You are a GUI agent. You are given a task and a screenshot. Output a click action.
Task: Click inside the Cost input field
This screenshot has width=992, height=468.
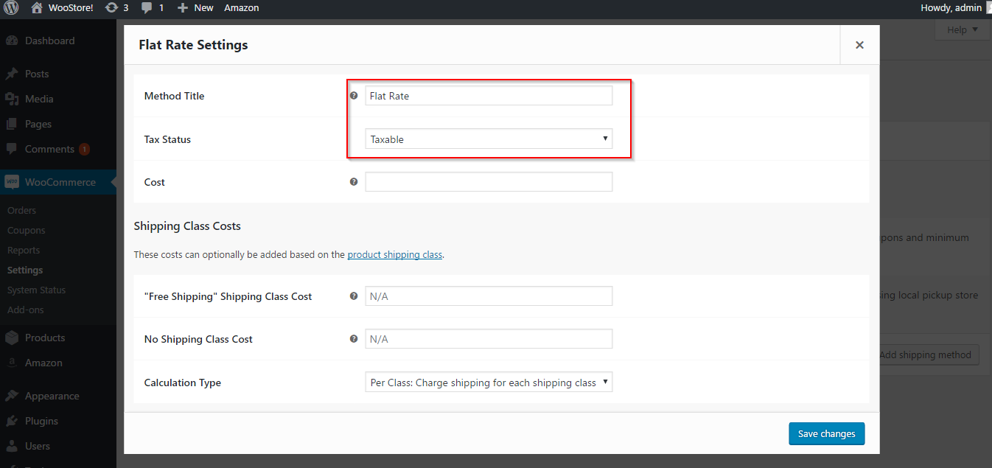(489, 181)
